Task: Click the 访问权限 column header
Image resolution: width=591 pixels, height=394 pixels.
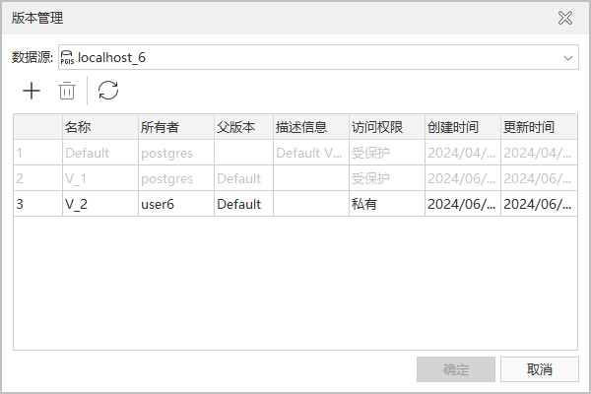Action: tap(385, 127)
